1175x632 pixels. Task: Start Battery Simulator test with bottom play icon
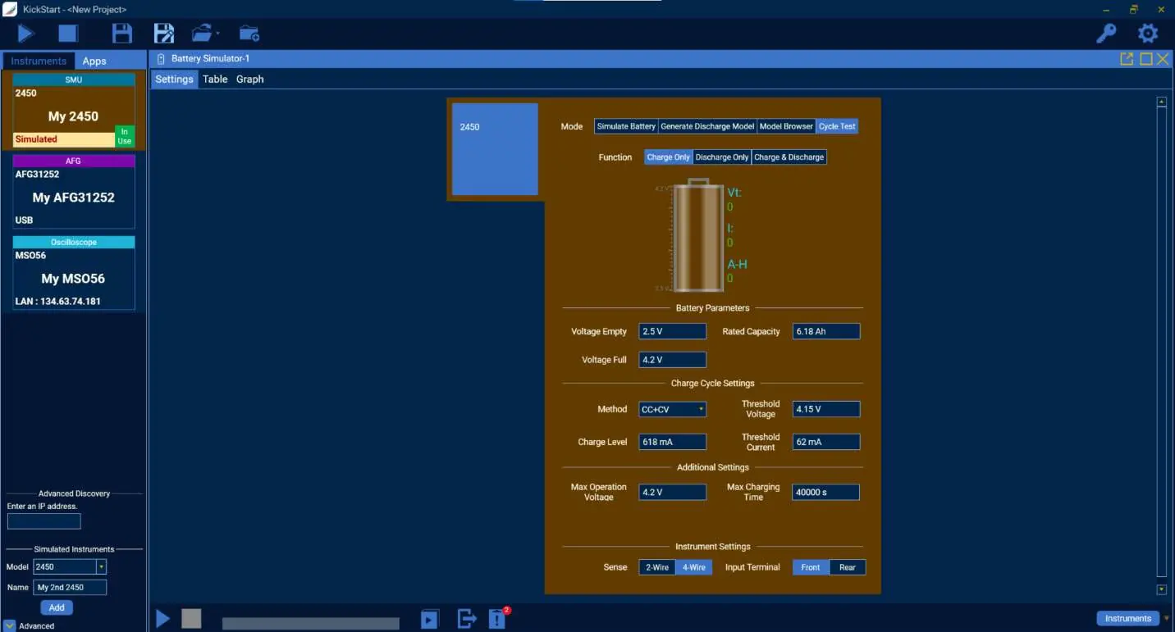pos(162,619)
